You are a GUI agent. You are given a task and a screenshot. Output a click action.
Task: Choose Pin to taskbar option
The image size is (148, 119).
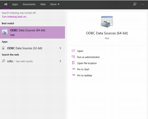point(85,76)
